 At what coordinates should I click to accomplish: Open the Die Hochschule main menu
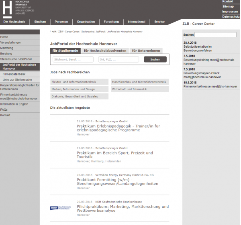pos(14,22)
